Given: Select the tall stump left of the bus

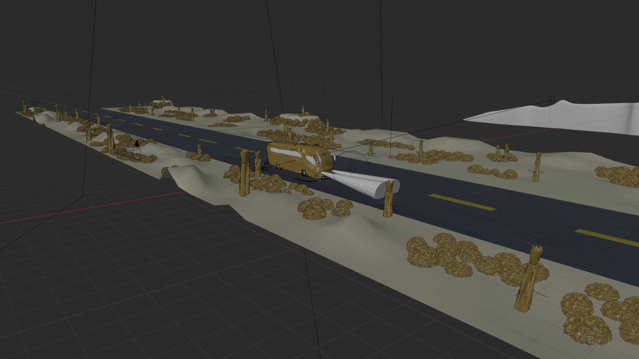Looking at the screenshot, I should point(245,173).
